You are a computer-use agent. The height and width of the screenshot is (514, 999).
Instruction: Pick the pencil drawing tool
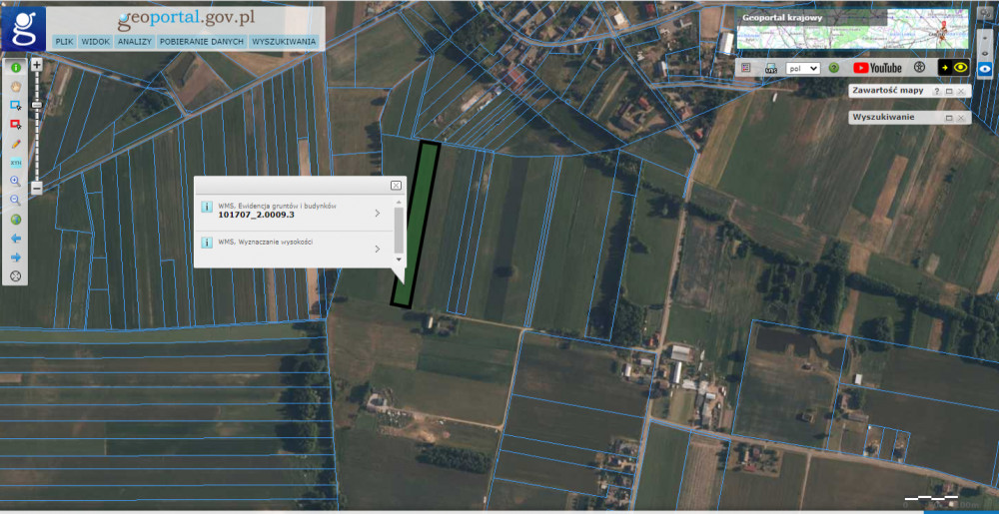click(16, 143)
